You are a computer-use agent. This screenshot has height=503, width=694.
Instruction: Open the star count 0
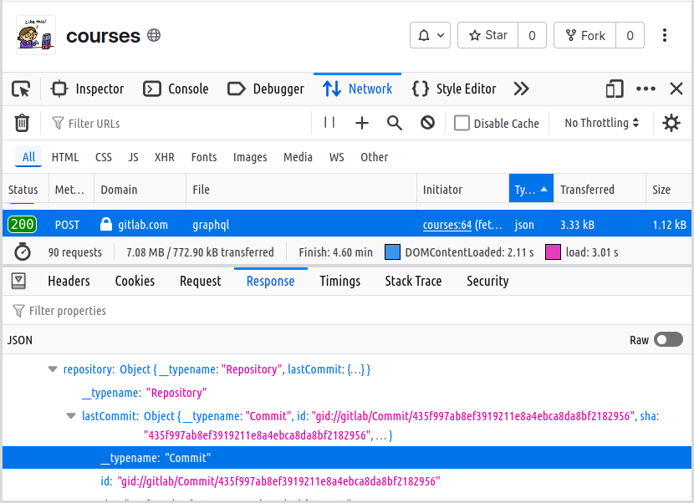click(532, 35)
